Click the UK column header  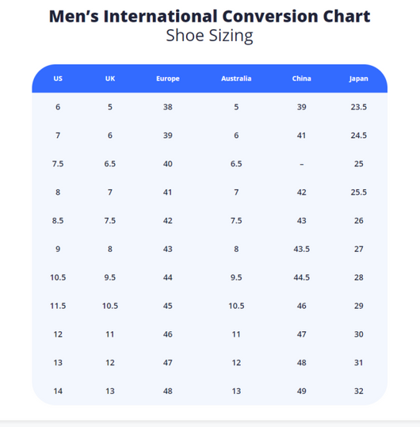pos(110,78)
